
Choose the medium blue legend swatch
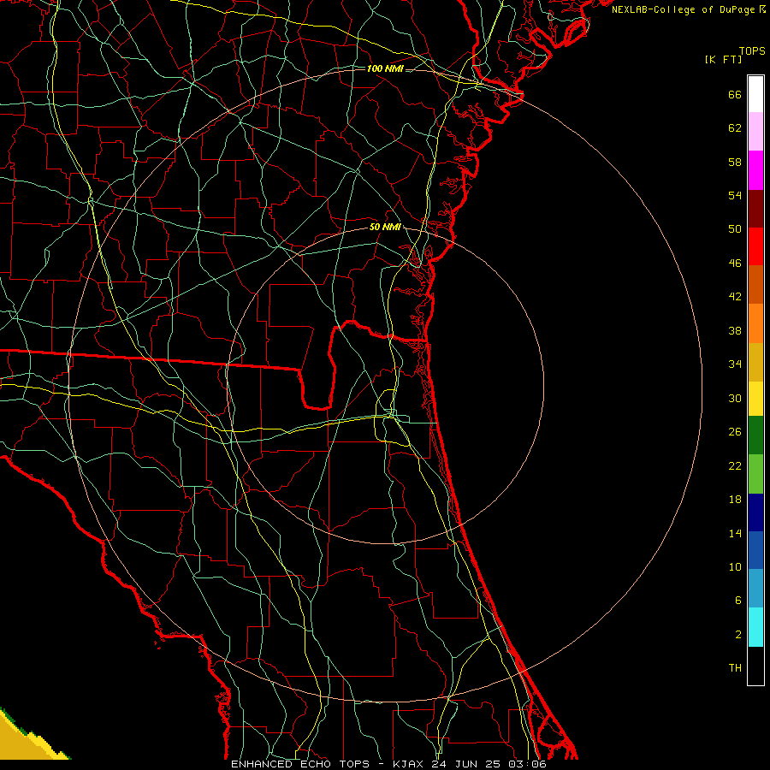[x=755, y=550]
